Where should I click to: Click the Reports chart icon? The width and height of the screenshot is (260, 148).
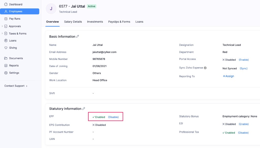[x=6, y=65]
